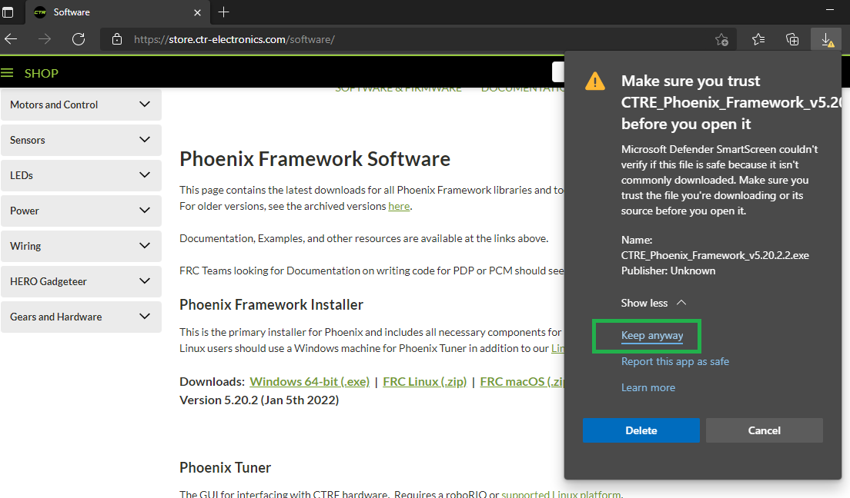Download the Windows 64-bit (.exe) installer
The image size is (850, 498).
[310, 382]
